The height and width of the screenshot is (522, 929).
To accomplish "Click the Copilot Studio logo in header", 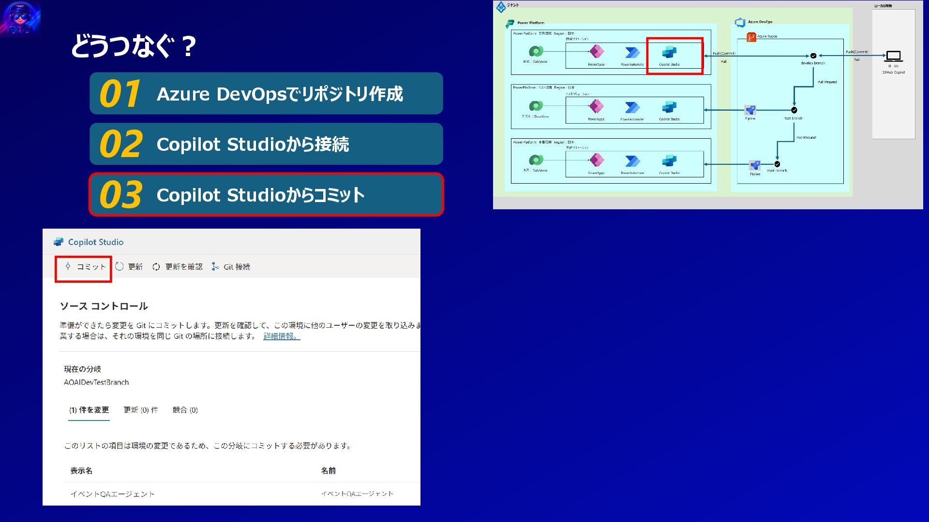I will click(x=59, y=242).
